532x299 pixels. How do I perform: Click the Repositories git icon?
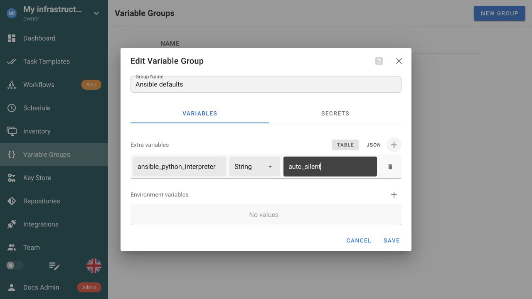pos(12,201)
